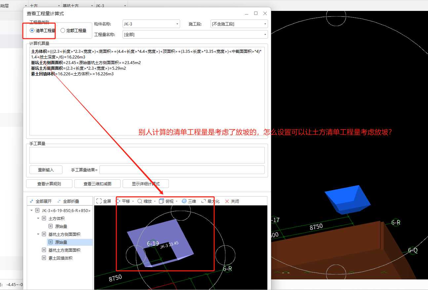
Task: Select the 土方体积 tree item
Action: tap(57, 218)
